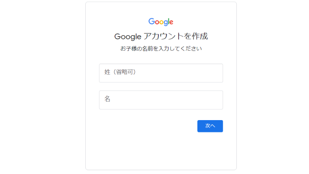Click the 次へ button
This screenshot has width=309, height=174.
(210, 126)
